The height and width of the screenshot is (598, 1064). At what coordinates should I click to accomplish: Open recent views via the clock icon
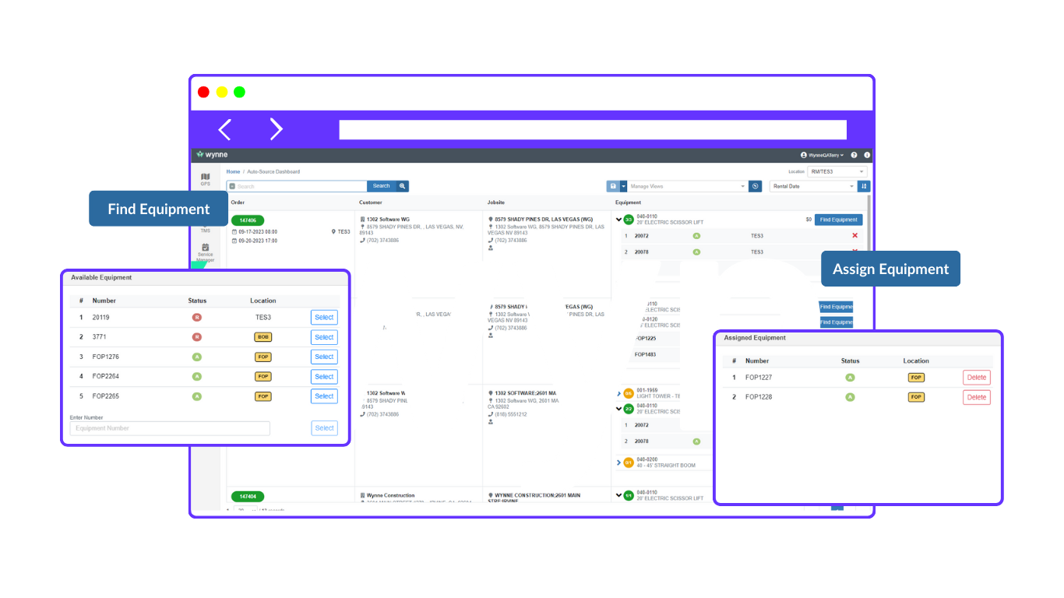[755, 186]
